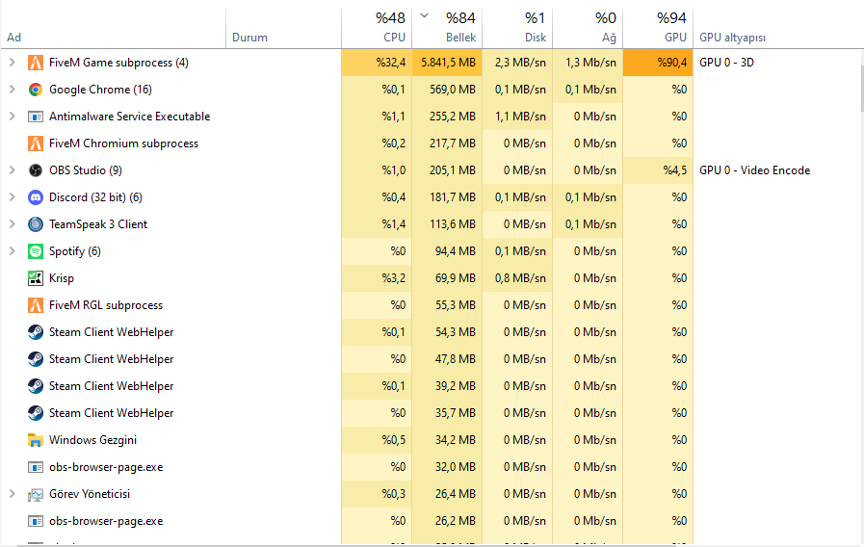This screenshot has height=547, width=864.
Task: Expand the OBS Studio process group
Action: (12, 170)
